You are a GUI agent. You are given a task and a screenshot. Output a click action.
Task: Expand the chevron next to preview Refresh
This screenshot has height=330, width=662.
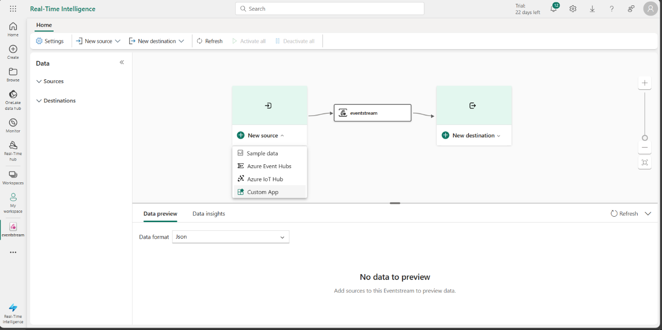coord(648,213)
